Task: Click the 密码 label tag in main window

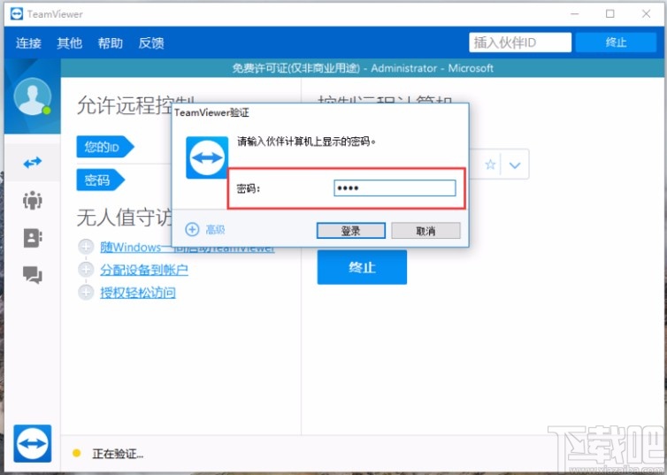Action: tap(100, 180)
